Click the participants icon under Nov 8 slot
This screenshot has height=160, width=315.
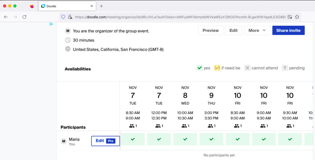point(185,126)
